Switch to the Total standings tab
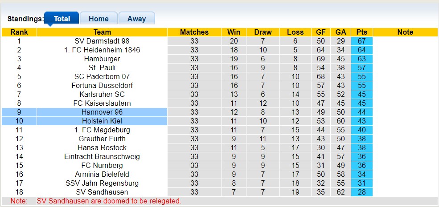The width and height of the screenshot is (439, 207). point(62,19)
